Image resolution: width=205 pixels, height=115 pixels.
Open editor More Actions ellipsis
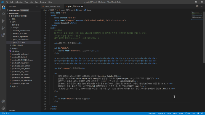coord(201,6)
